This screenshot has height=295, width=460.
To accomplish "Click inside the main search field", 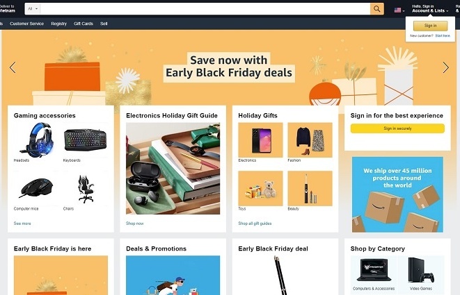I will [x=205, y=9].
